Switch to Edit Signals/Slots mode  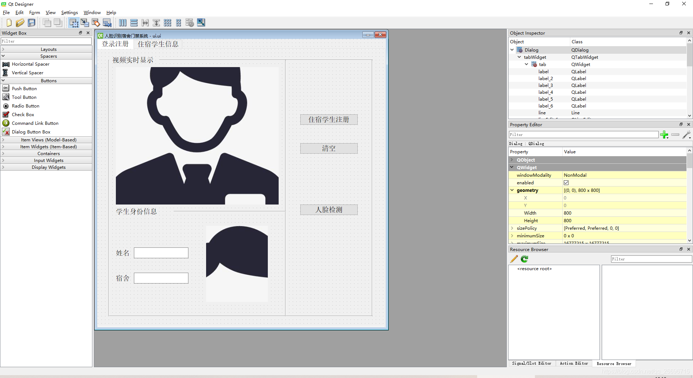tap(85, 23)
